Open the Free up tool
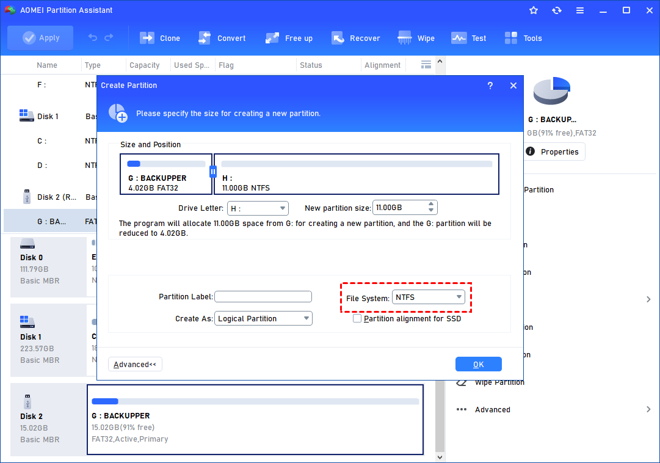The image size is (660, 463). 289,38
